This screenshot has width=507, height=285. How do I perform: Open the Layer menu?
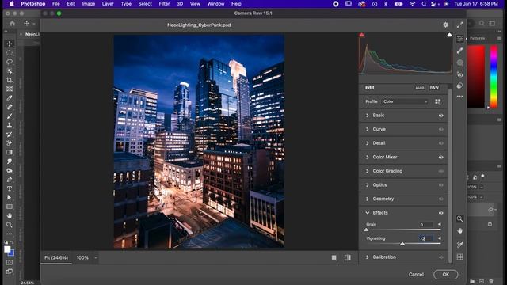108,4
